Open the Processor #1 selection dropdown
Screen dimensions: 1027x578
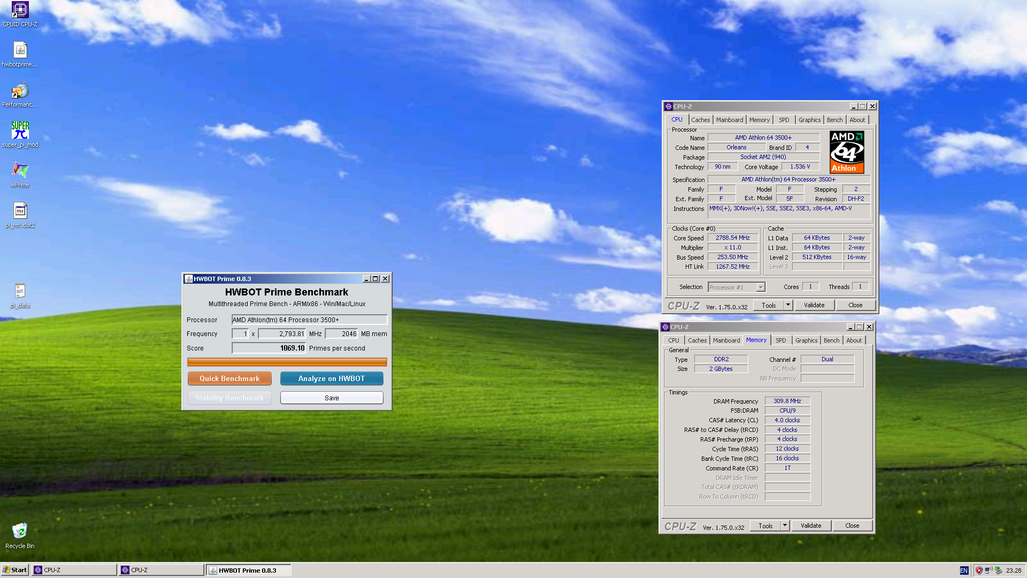(x=761, y=287)
